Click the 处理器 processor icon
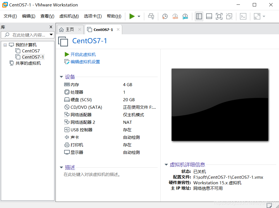The image size is (279, 208). [x=67, y=92]
